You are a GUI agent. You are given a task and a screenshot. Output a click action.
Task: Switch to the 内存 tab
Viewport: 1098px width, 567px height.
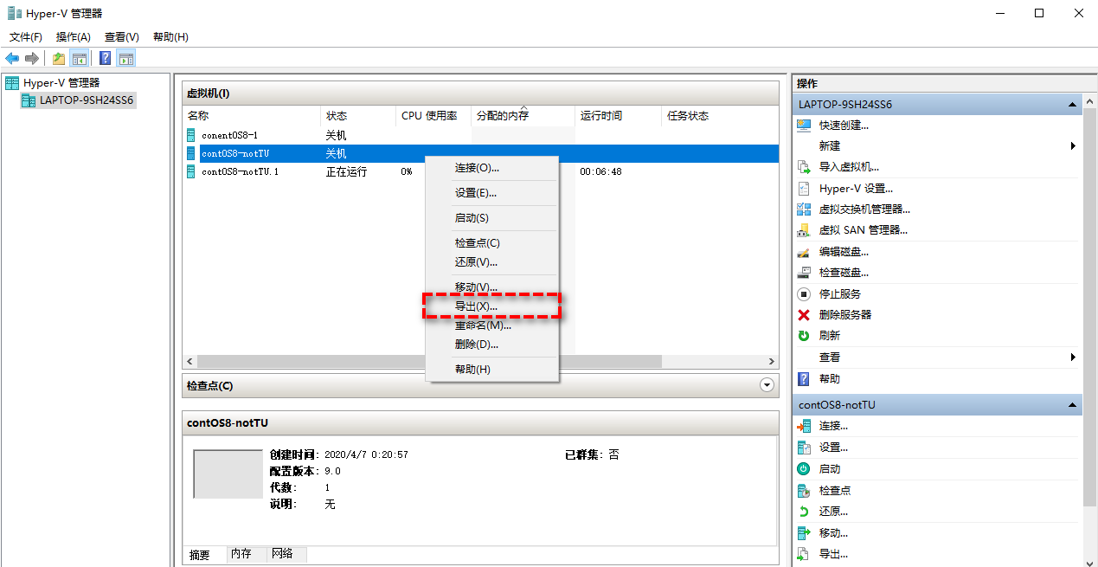point(241,554)
